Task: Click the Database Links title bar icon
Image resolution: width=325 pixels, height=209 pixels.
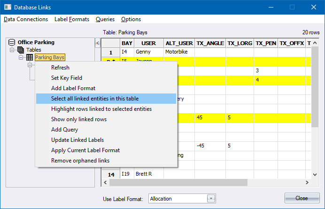Action: pos(7,7)
